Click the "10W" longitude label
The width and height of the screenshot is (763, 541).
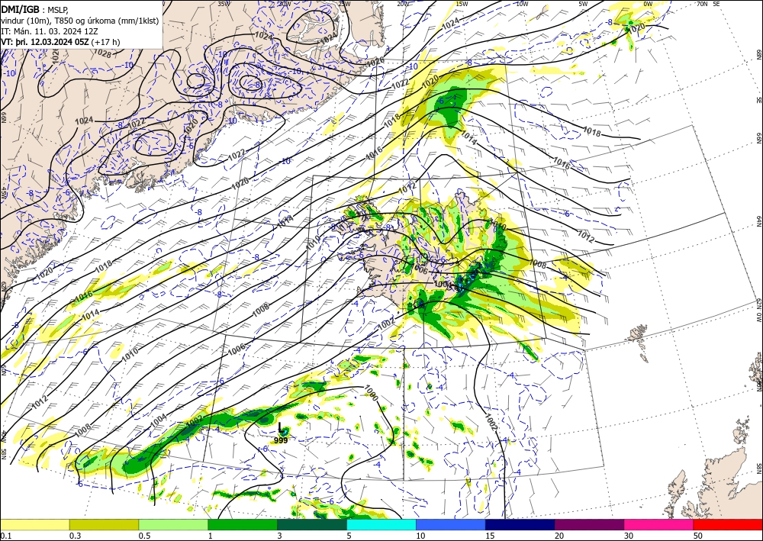(x=522, y=4)
